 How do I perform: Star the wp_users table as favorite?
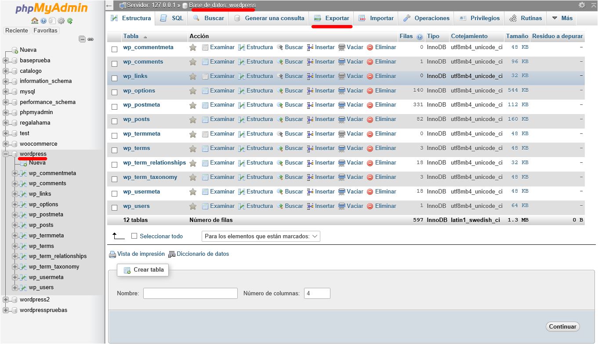coord(192,206)
